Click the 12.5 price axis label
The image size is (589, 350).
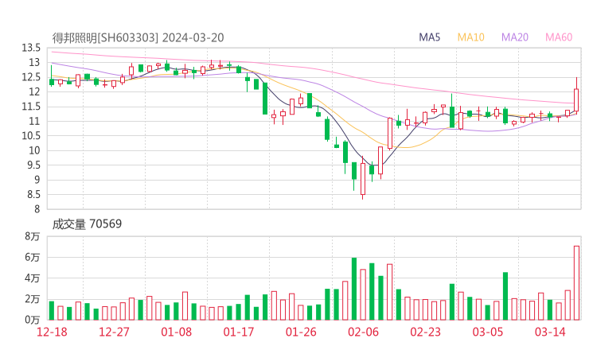tap(31, 77)
